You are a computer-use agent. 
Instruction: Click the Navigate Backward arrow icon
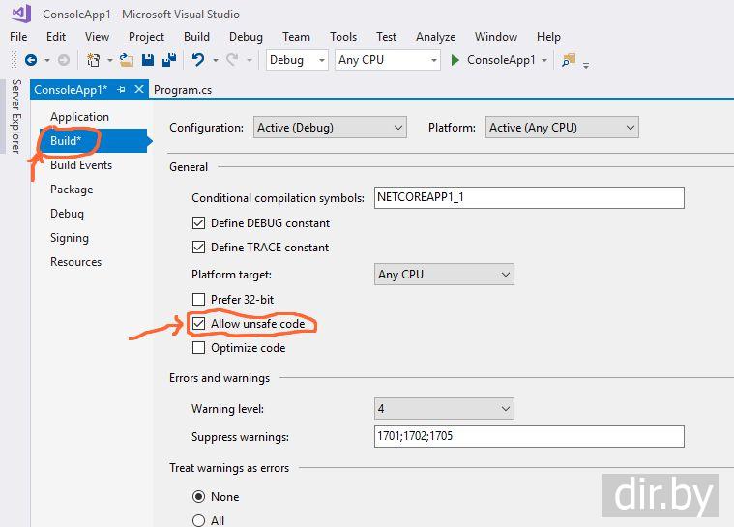coord(30,60)
